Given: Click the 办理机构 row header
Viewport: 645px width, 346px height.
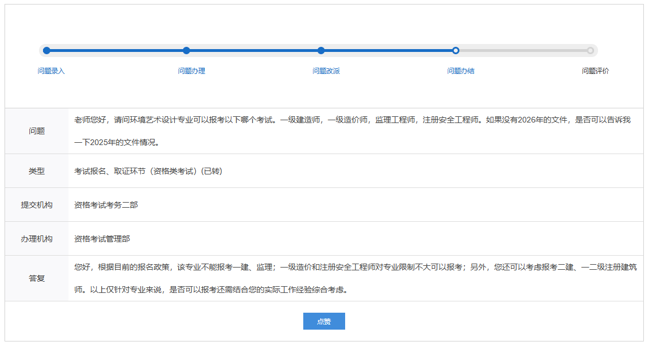Looking at the screenshot, I should [x=37, y=239].
